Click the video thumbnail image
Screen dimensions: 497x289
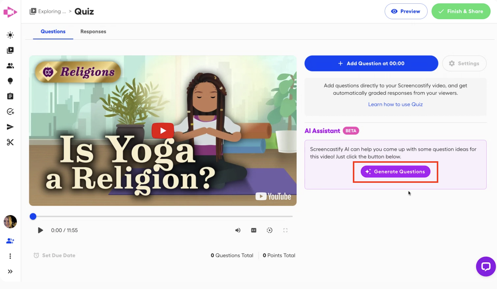(x=163, y=131)
